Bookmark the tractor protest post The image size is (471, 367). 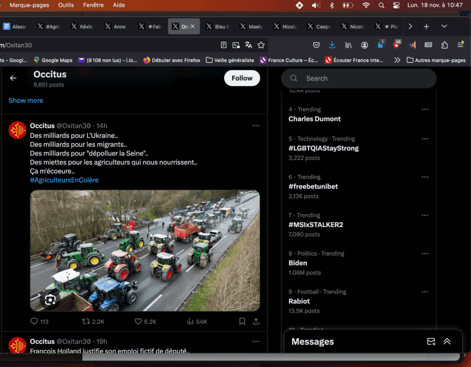click(x=242, y=321)
